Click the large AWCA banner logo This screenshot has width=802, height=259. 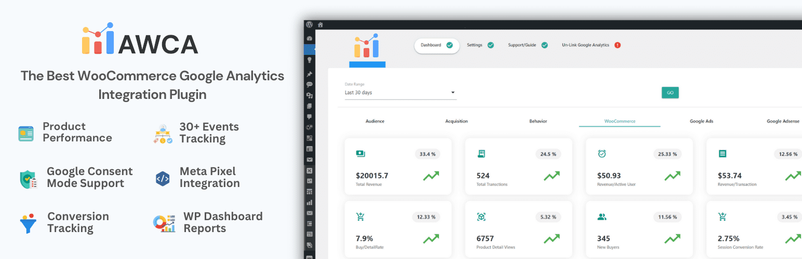pyautogui.click(x=140, y=39)
